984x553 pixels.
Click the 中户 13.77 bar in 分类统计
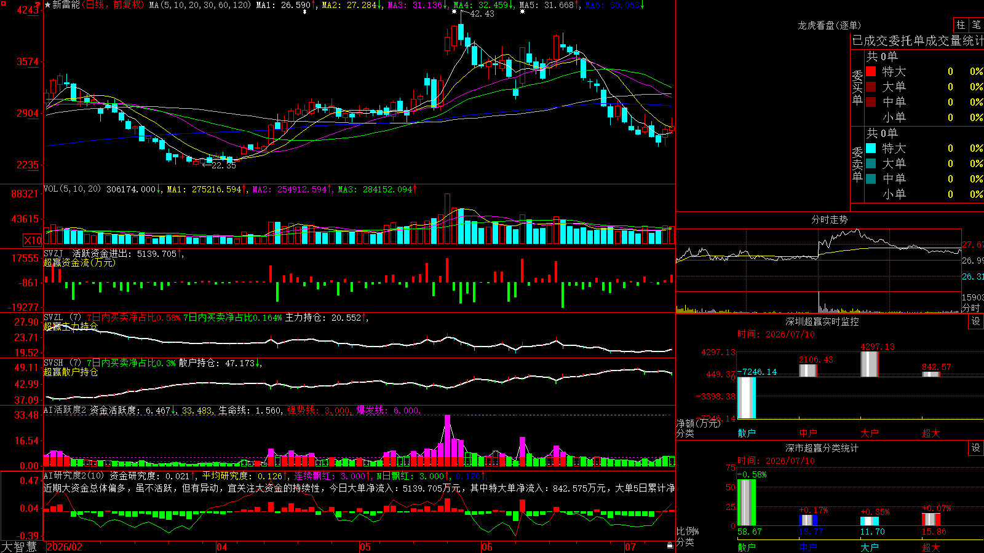click(x=808, y=520)
